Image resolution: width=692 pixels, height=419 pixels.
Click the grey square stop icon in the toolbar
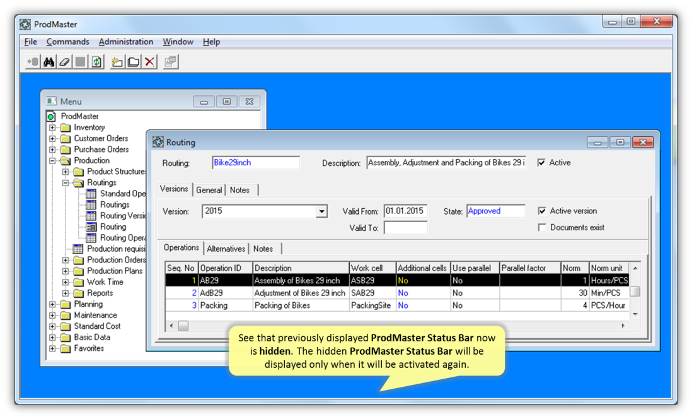tap(80, 62)
